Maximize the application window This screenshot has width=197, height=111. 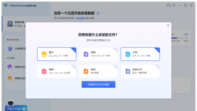click(185, 5)
